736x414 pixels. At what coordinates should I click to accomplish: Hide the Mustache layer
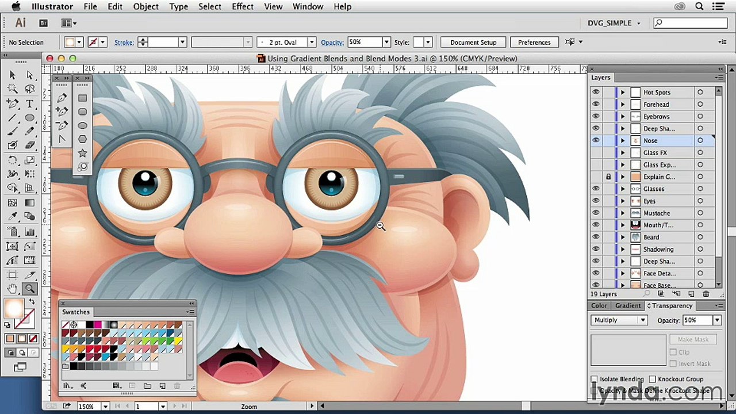(x=596, y=213)
